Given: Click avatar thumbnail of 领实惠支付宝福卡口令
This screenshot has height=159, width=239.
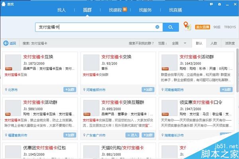Looking at the screenshot, I should [170, 108].
